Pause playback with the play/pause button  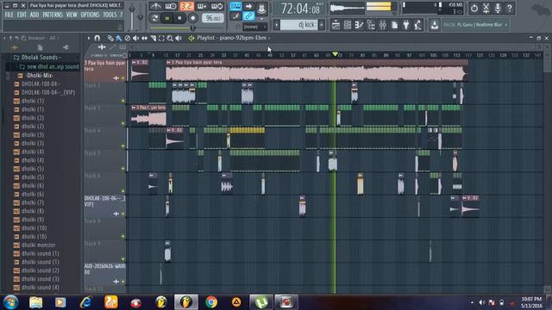tap(167, 18)
